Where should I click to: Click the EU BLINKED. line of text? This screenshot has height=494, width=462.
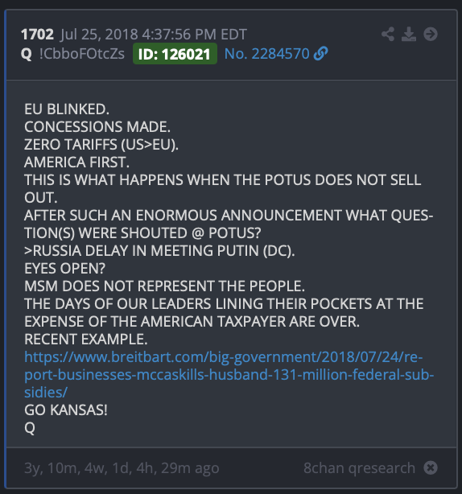[x=67, y=109]
